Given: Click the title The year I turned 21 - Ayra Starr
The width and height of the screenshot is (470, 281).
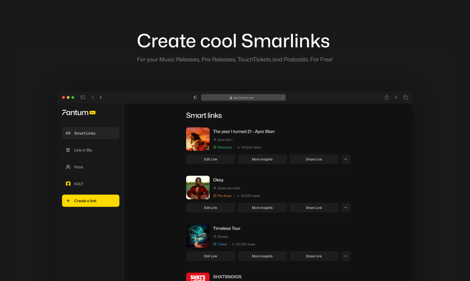Looking at the screenshot, I should 244,131.
